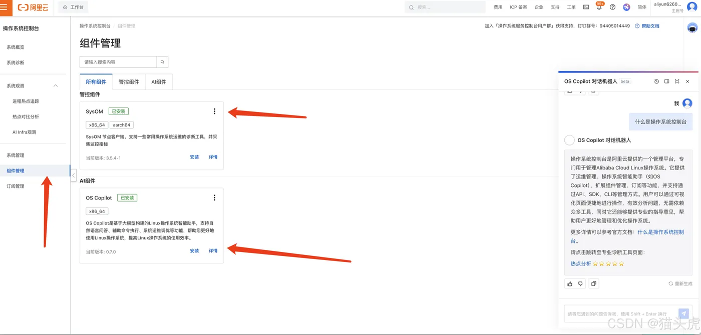
Task: Go to 系统概览 in sidebar
Action: [x=16, y=47]
